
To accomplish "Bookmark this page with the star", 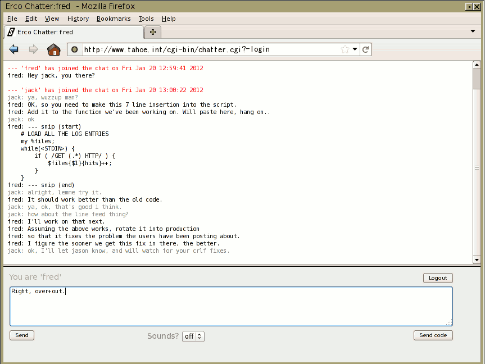I will coord(345,49).
